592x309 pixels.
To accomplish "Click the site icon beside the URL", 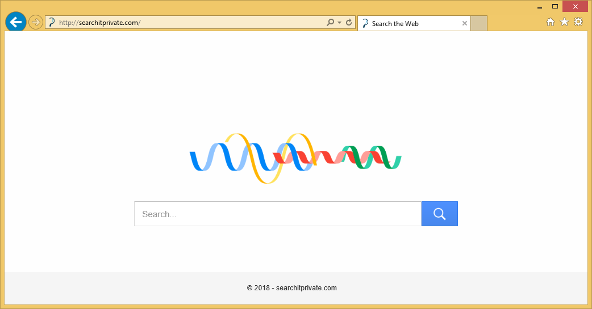I will [52, 23].
